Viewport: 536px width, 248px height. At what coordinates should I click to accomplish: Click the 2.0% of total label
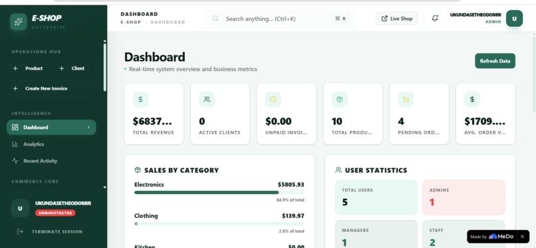[291, 231]
